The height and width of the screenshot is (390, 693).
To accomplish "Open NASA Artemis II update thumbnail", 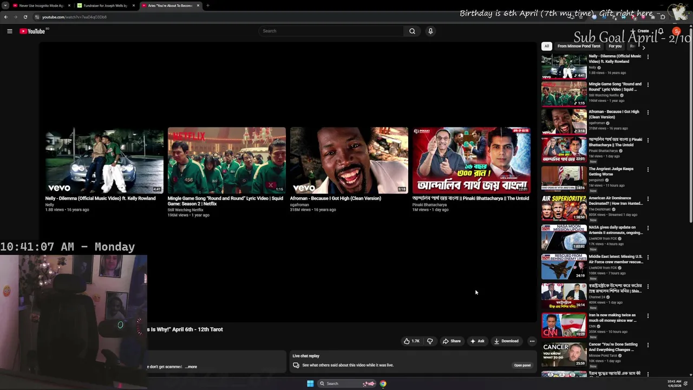I will pos(564,237).
